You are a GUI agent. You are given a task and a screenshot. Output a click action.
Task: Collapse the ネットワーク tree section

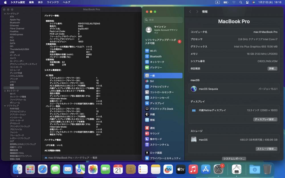pos(5,91)
